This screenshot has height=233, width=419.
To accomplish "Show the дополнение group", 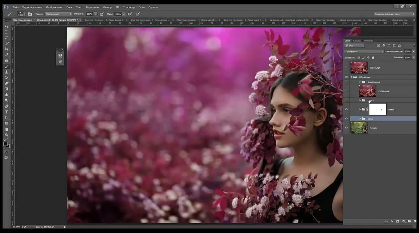I will 346,82.
